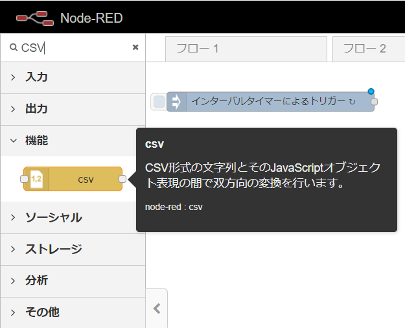This screenshot has height=328, width=405.
Task: Expand the その他 category
Action: tap(73, 312)
